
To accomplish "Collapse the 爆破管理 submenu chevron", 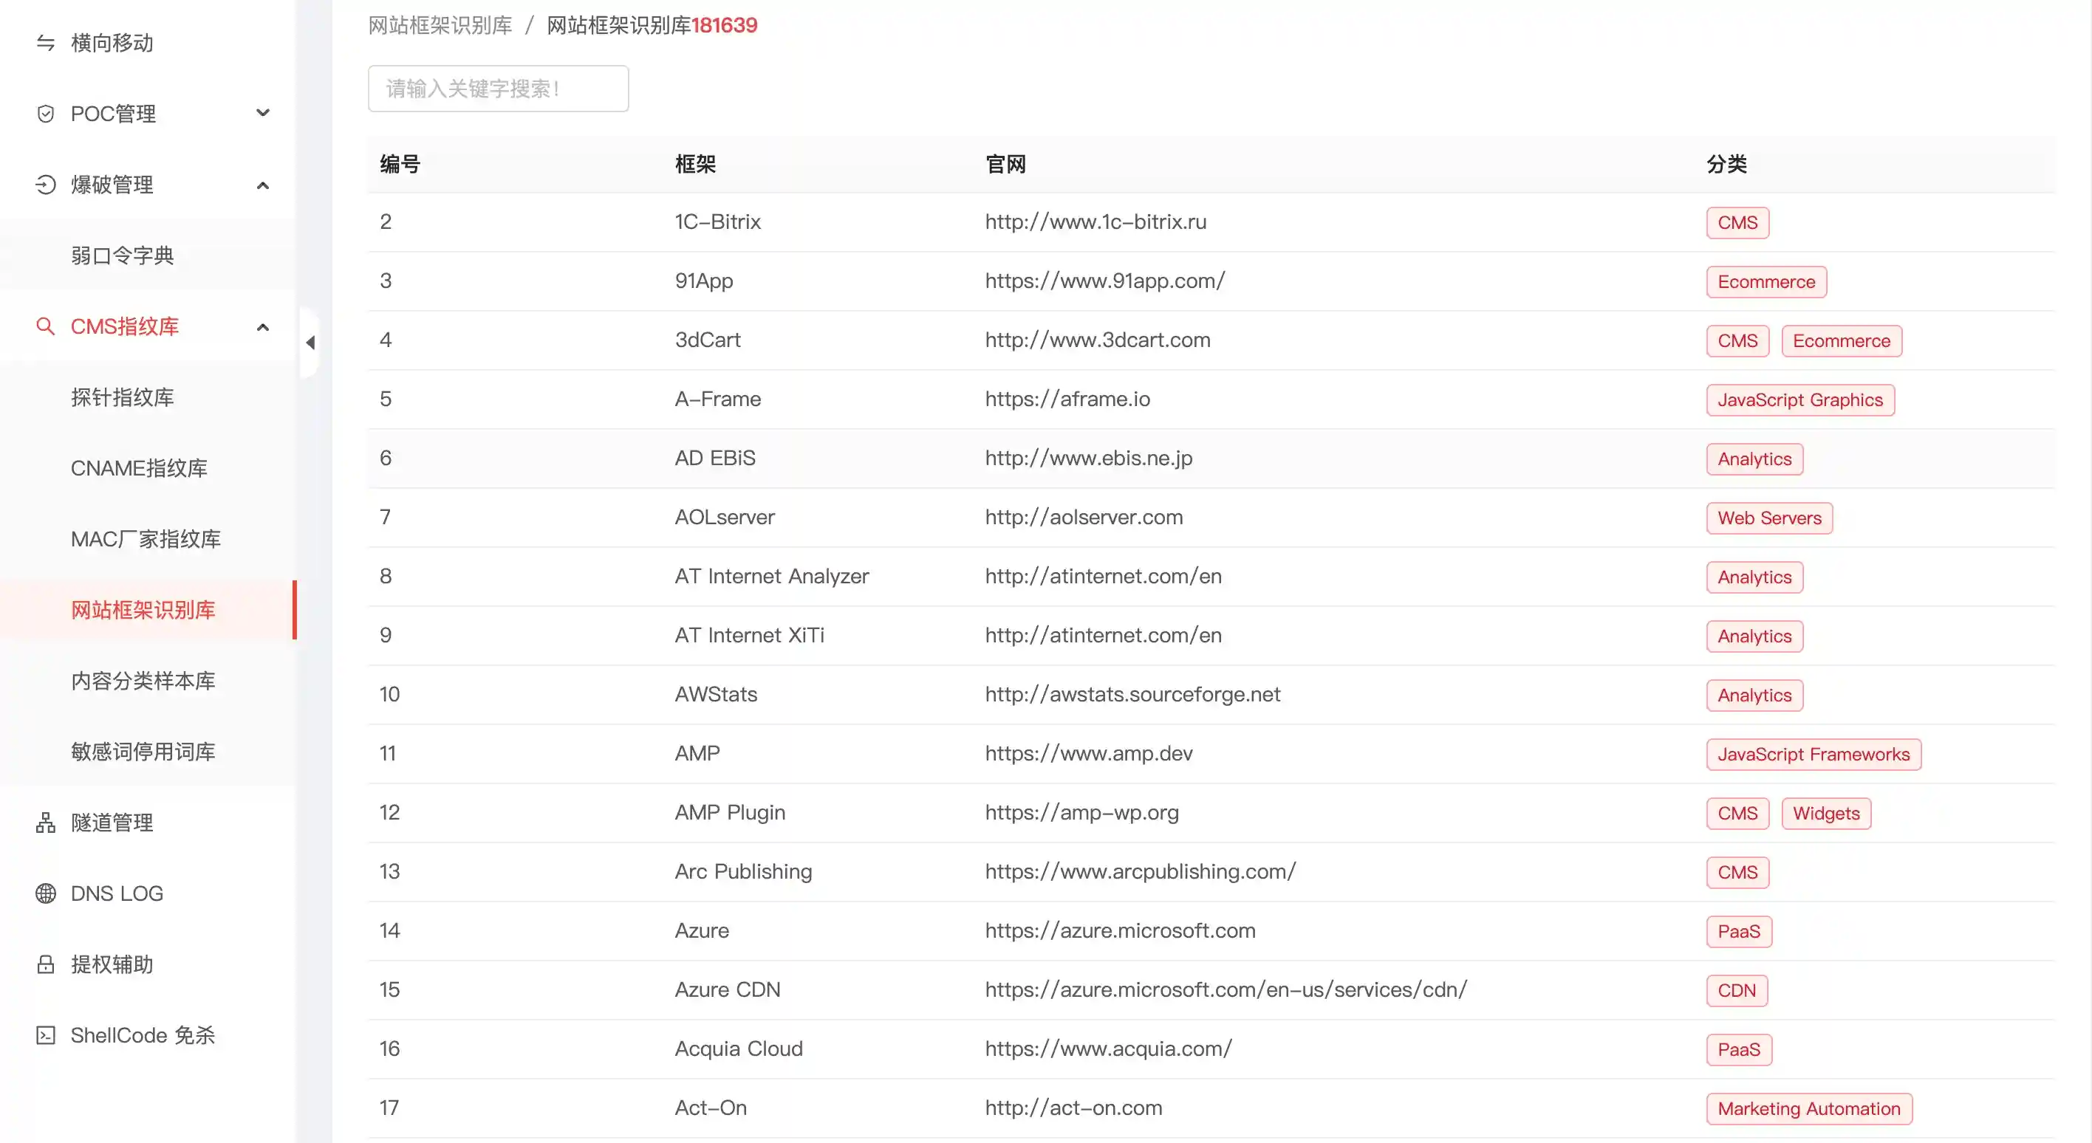I will tap(262, 185).
